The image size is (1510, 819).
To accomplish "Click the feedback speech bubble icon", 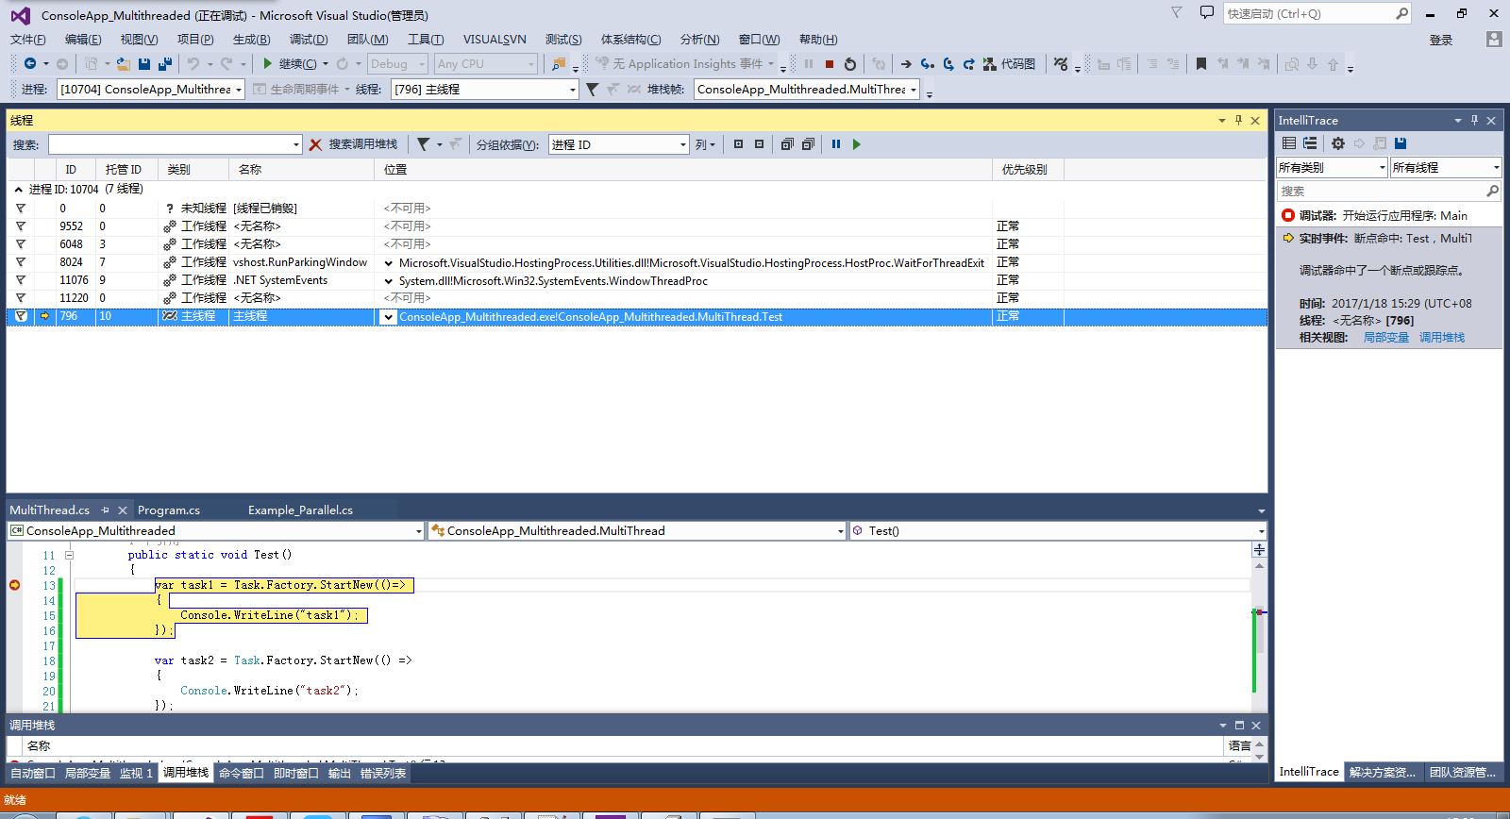I will point(1206,12).
